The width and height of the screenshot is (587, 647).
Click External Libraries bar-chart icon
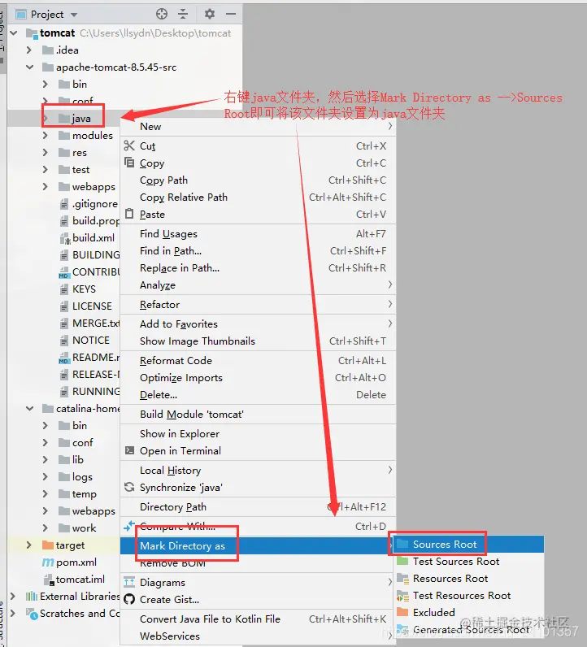[32, 597]
